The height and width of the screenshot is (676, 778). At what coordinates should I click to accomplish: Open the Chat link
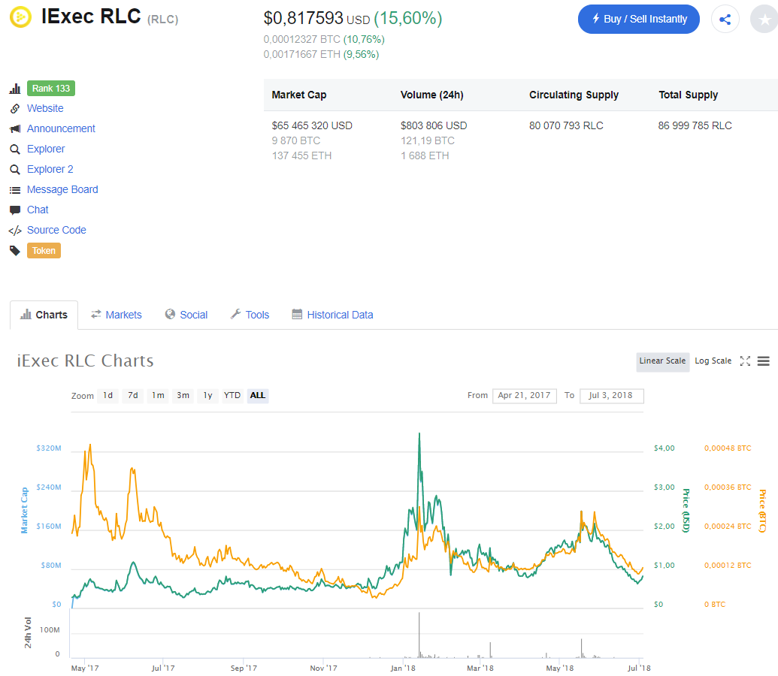click(38, 210)
